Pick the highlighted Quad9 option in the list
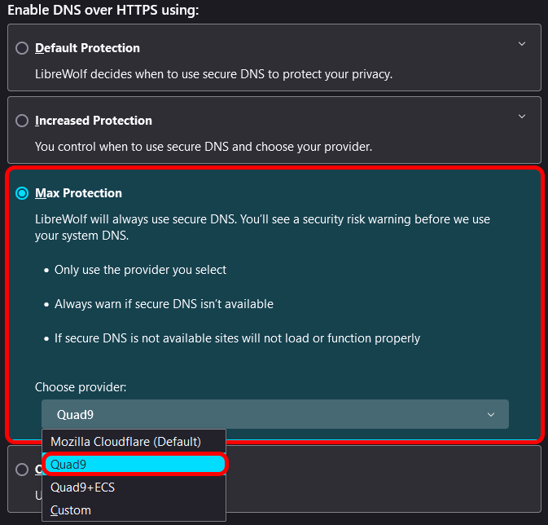The width and height of the screenshot is (548, 525). click(134, 464)
